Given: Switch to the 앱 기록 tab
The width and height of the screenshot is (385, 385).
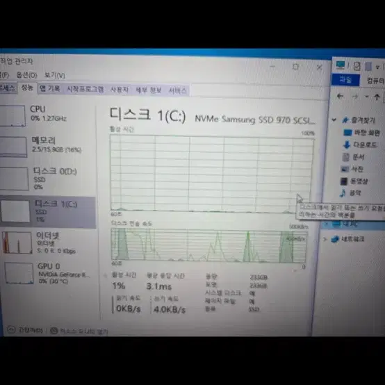Looking at the screenshot, I should tap(50, 88).
